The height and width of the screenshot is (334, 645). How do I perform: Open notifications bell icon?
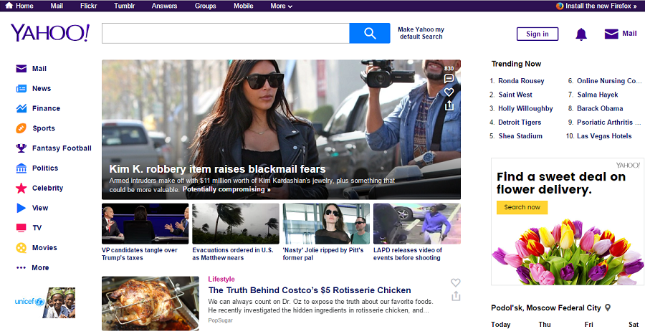pos(581,34)
